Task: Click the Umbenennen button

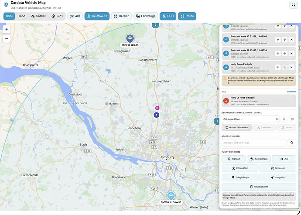Action: [x=264, y=127]
